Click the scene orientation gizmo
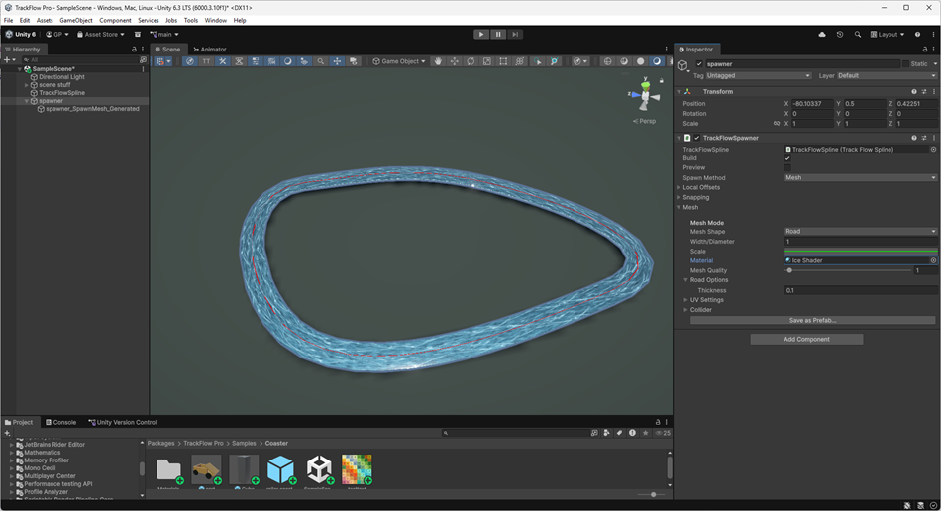 pos(645,97)
